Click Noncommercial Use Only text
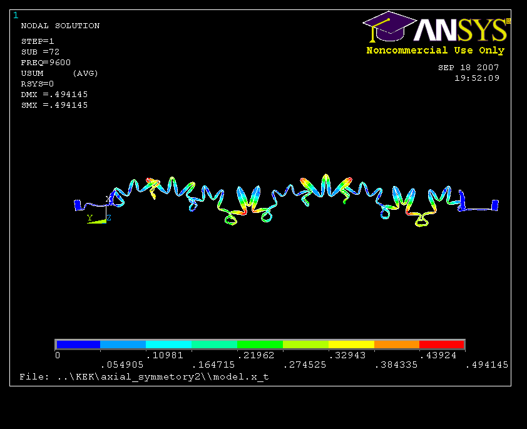 pyautogui.click(x=435, y=51)
